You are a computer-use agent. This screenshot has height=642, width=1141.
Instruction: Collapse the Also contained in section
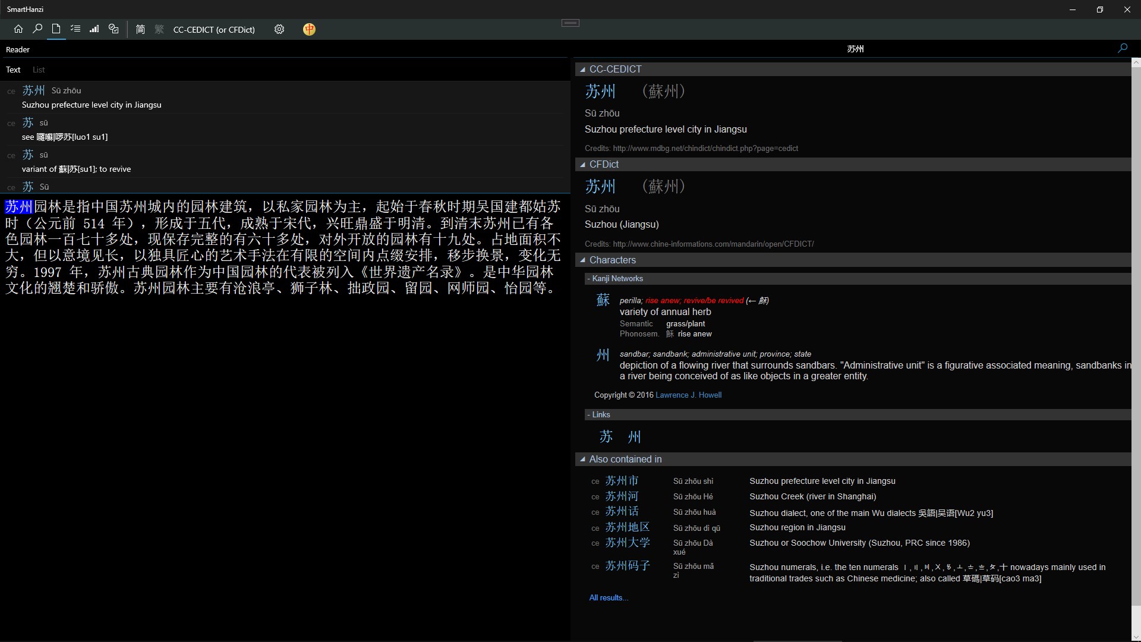pos(583,460)
